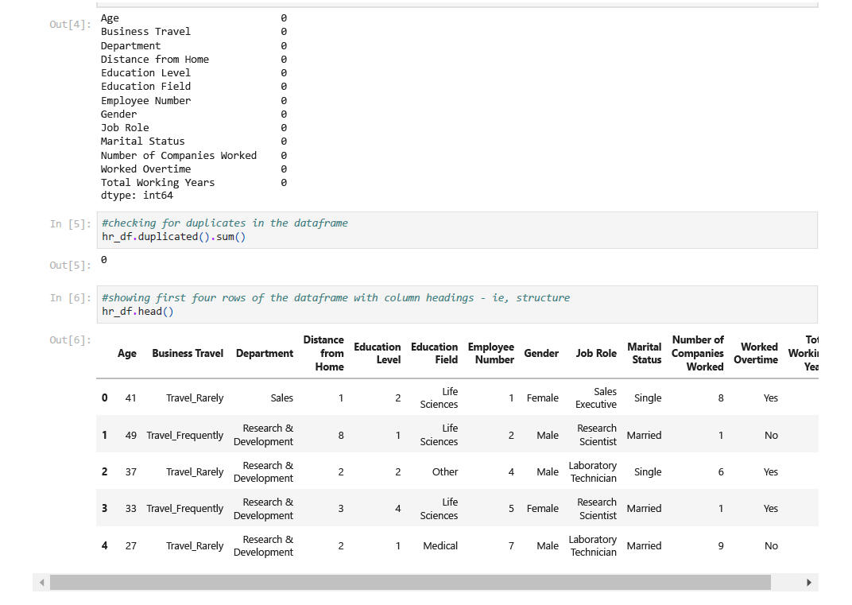Screen dimensions: 852x605
Task: Click the Marital Status column header
Action: point(645,353)
